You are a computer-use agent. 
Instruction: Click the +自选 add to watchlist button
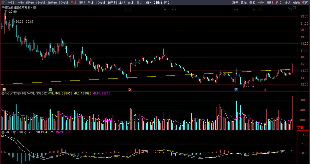(x=296, y=3)
